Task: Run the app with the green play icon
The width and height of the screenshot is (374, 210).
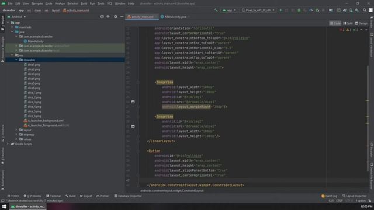Action: (x=280, y=10)
